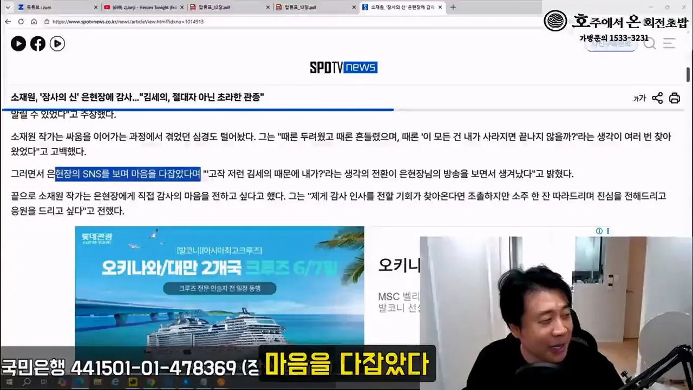Open the Windows Start menu
The width and height of the screenshot is (693, 390).
point(8,382)
